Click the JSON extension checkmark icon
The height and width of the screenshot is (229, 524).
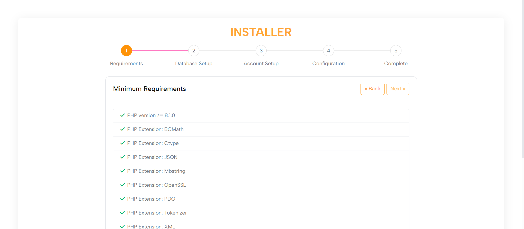click(123, 157)
